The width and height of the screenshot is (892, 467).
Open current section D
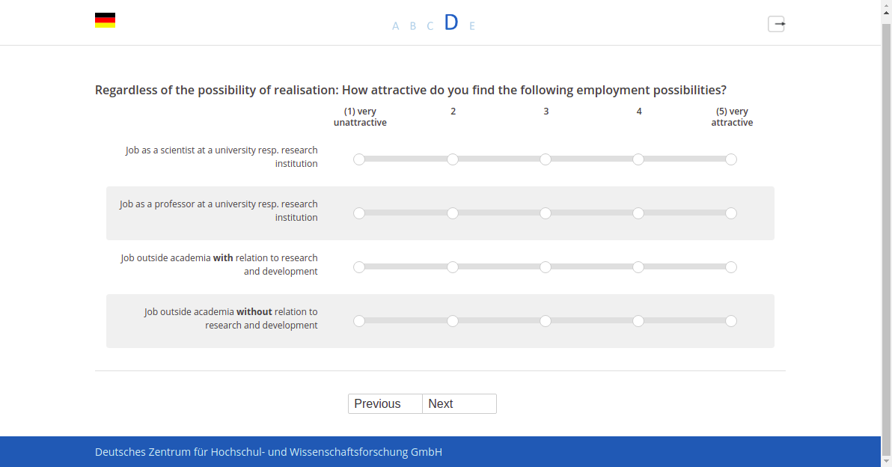pos(451,22)
